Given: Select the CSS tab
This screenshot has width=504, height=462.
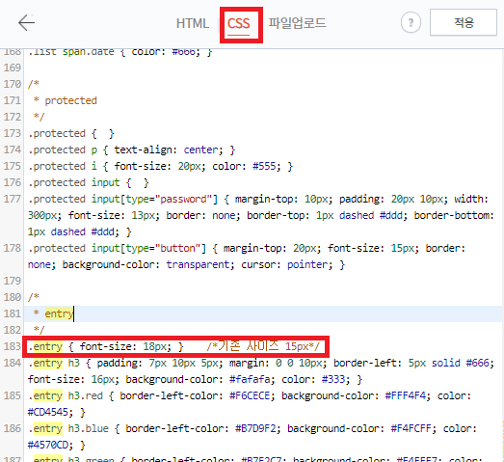Looking at the screenshot, I should click(238, 24).
